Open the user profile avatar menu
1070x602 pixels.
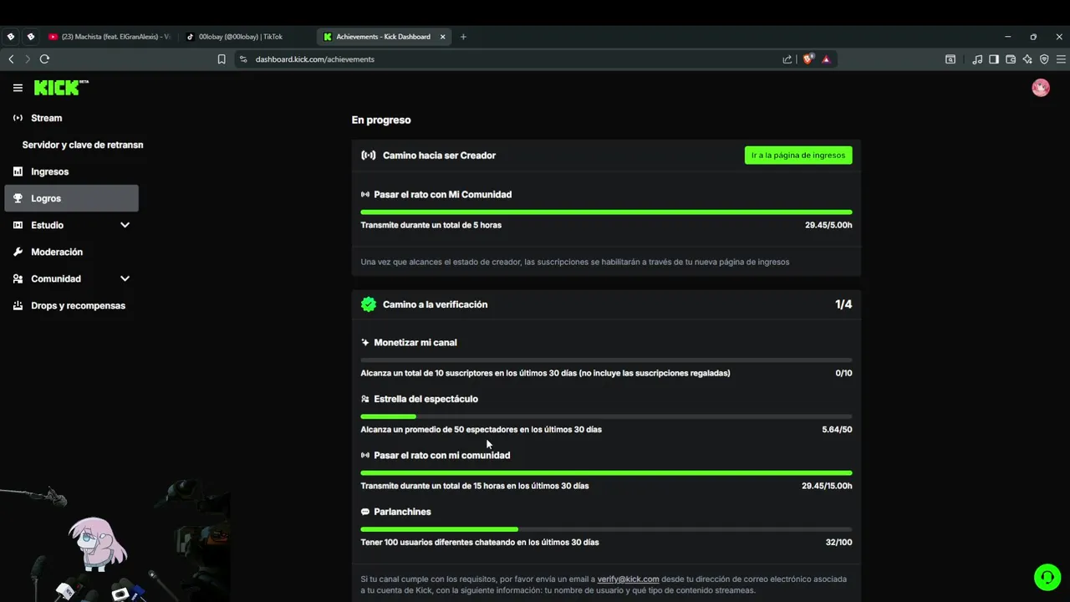point(1041,88)
